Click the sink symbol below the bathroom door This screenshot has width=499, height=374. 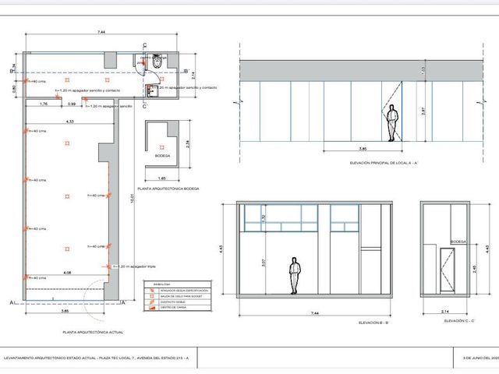151,91
